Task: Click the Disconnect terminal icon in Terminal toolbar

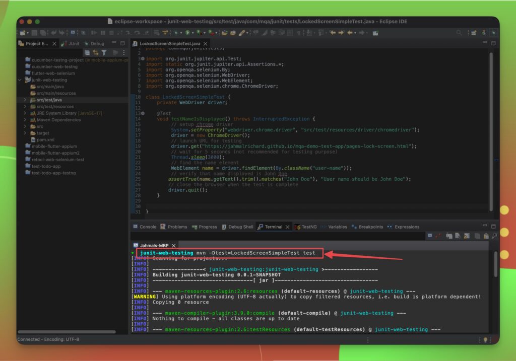Action: [438, 236]
